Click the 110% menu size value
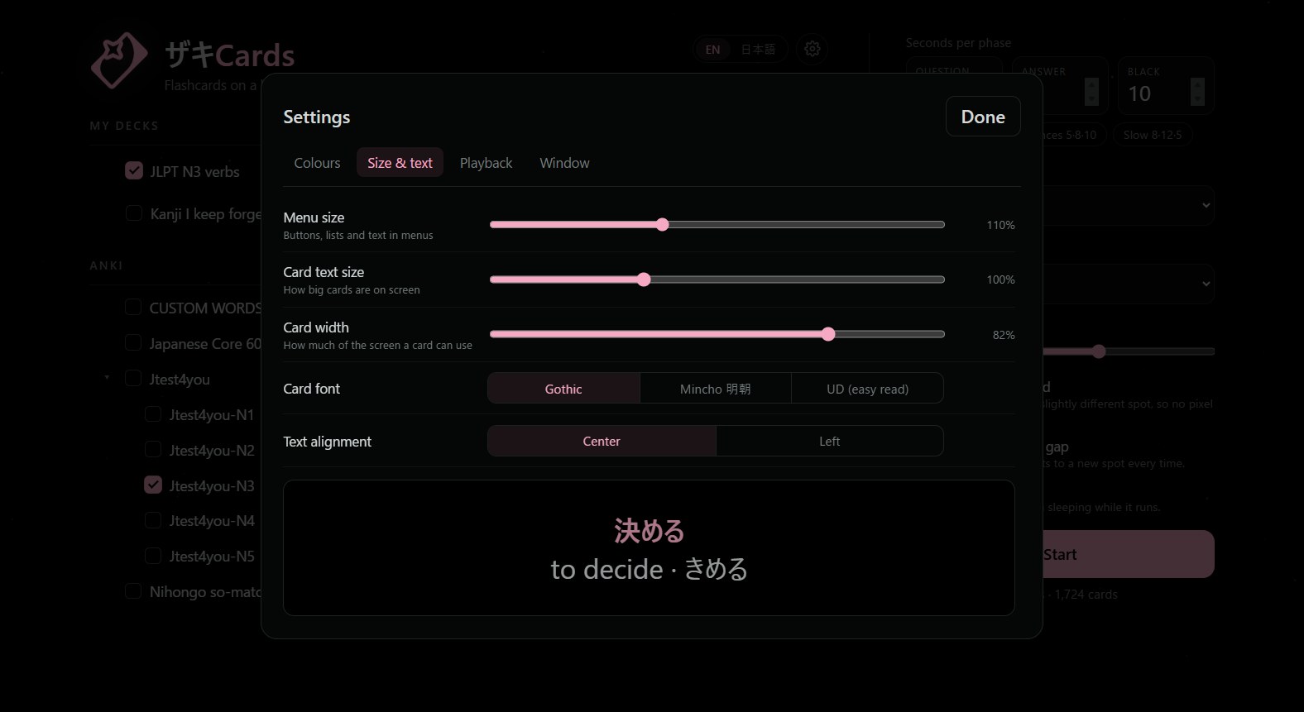Viewport: 1304px width, 712px height. point(1000,225)
